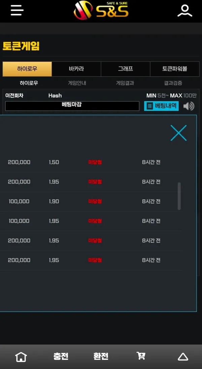Switch to the 그래프 tab

[x=126, y=69]
